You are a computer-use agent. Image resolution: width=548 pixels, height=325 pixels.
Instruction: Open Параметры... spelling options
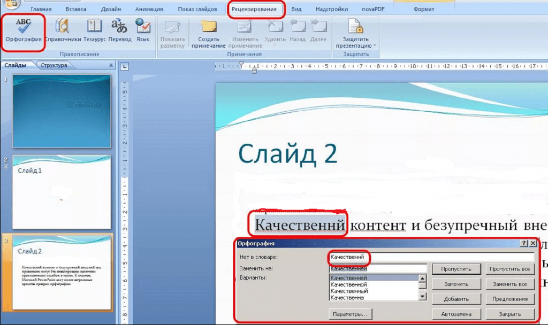351,314
